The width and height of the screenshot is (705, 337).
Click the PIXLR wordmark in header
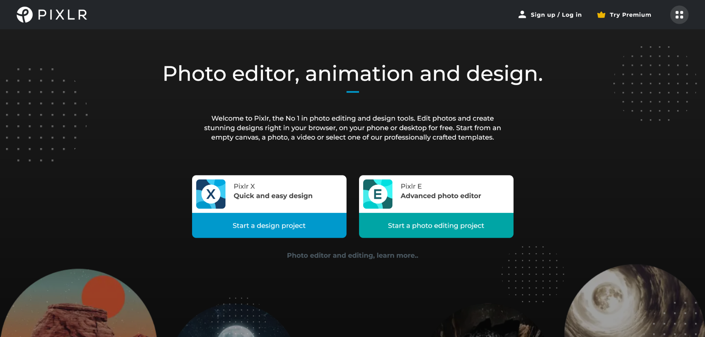(63, 15)
